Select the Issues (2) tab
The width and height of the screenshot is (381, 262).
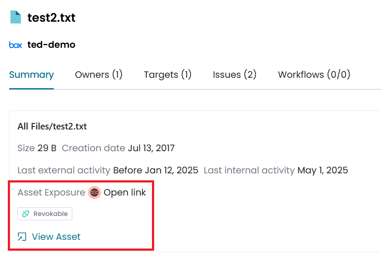click(235, 75)
